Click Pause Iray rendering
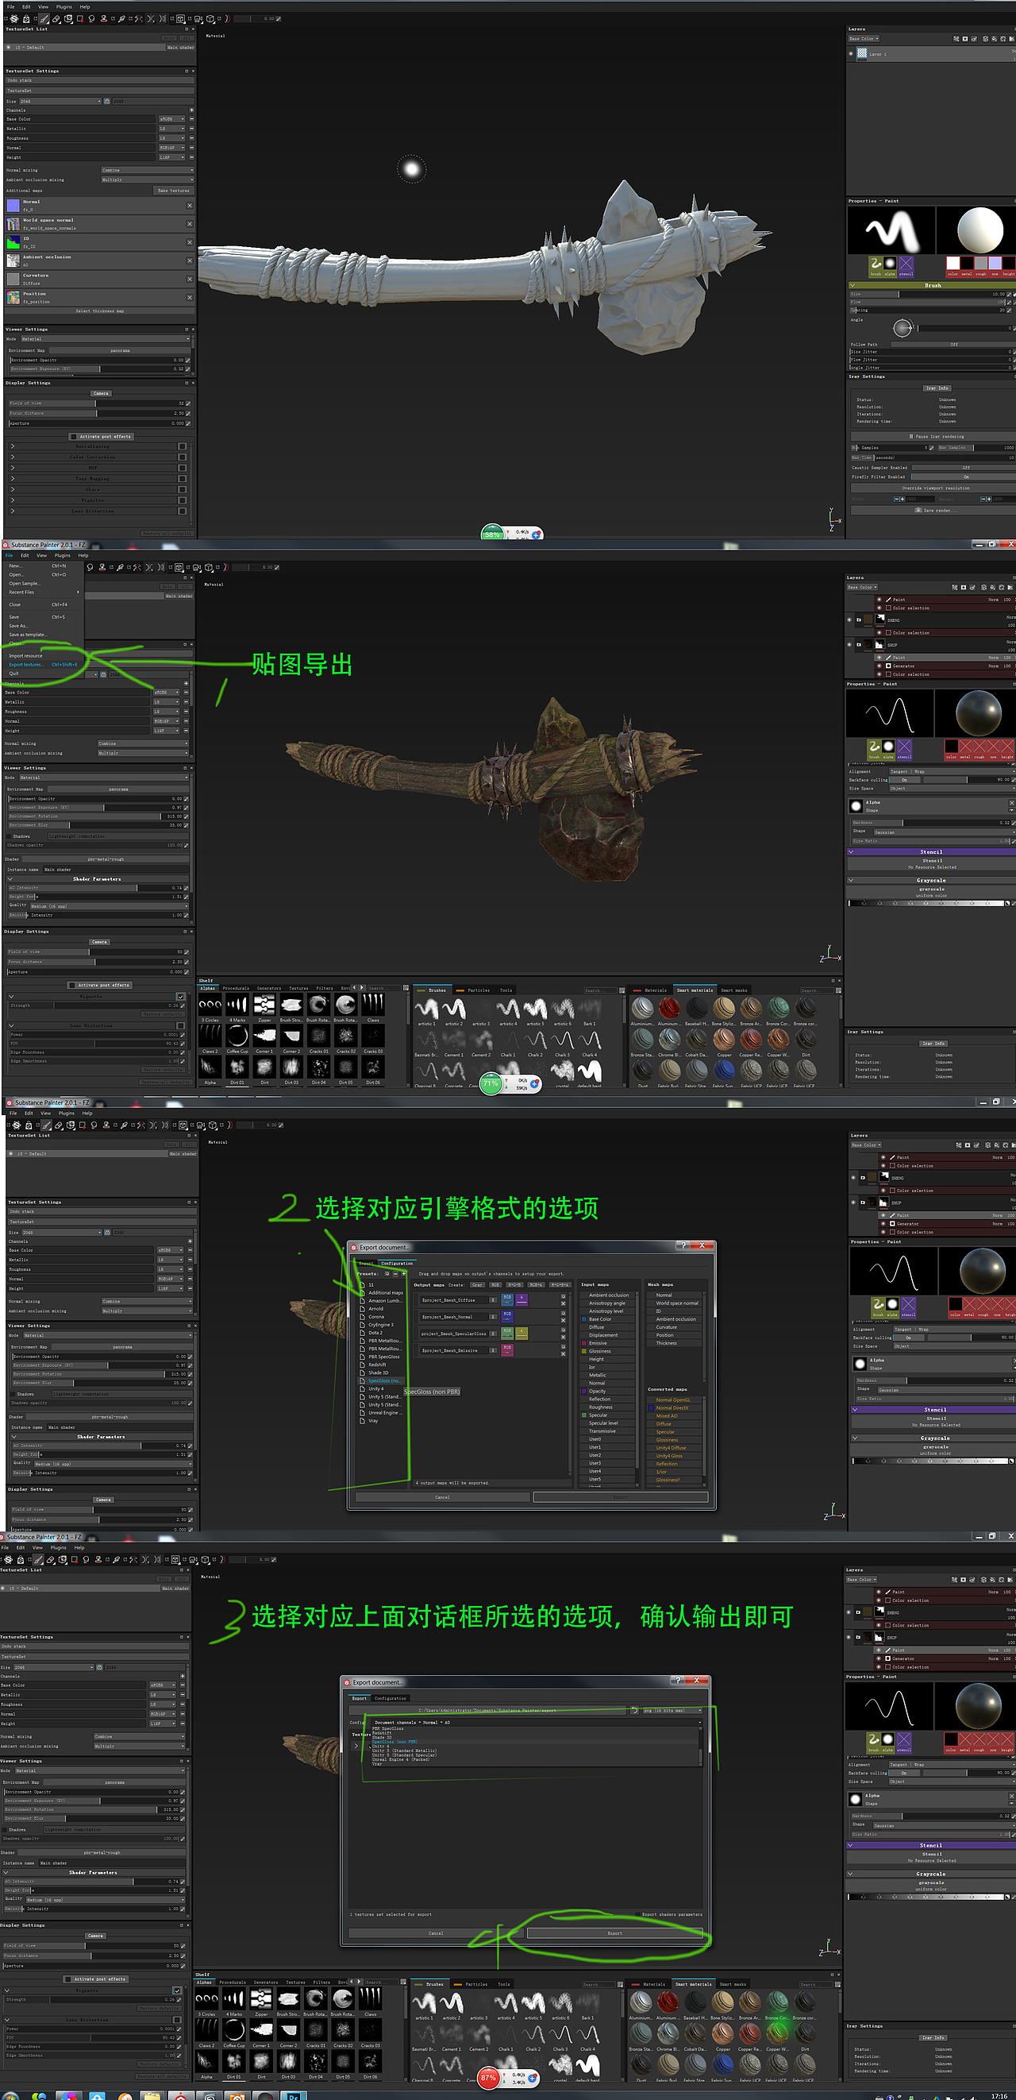The image size is (1016, 2100). [933, 437]
